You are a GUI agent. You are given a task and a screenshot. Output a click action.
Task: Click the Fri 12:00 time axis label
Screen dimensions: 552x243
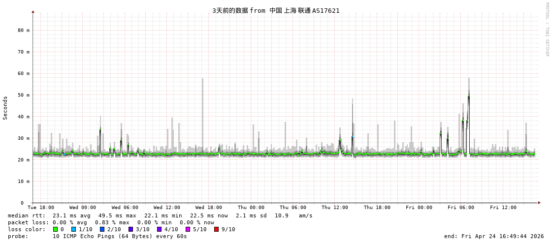coord(503,208)
